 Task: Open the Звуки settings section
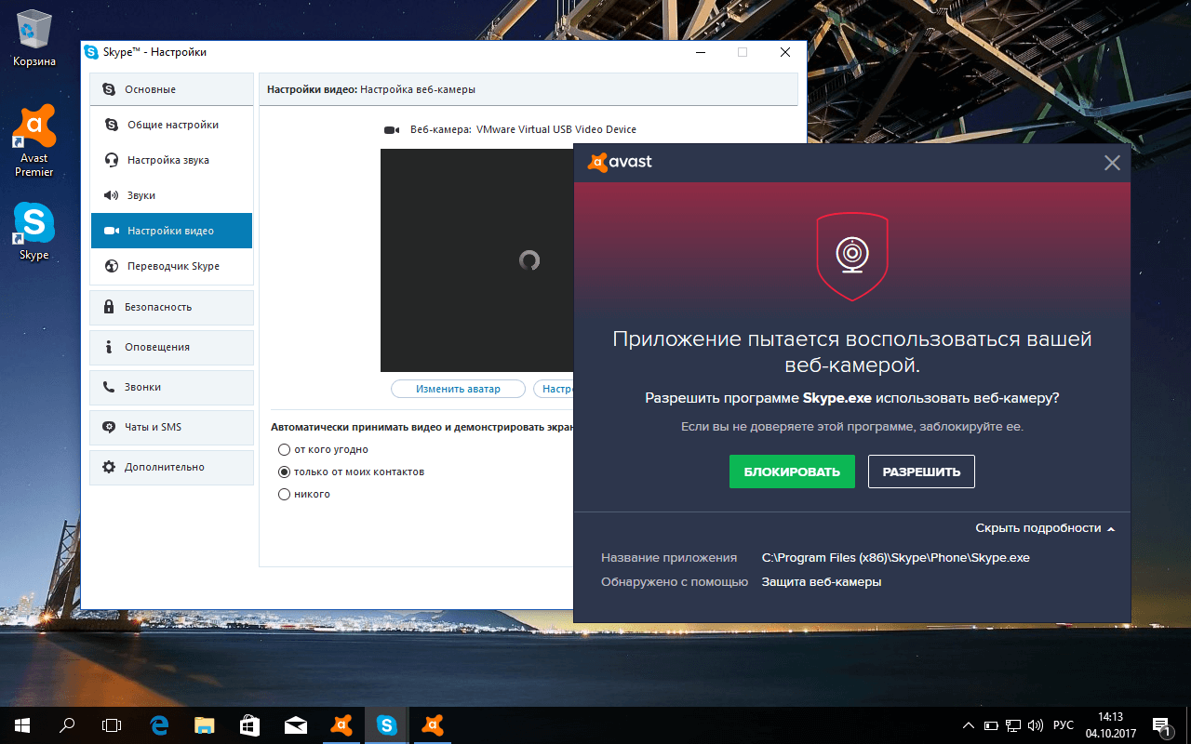171,195
